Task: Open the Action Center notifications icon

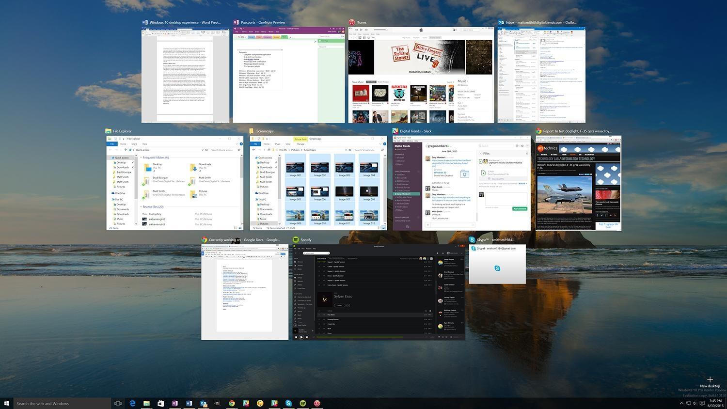Action: coord(702,403)
